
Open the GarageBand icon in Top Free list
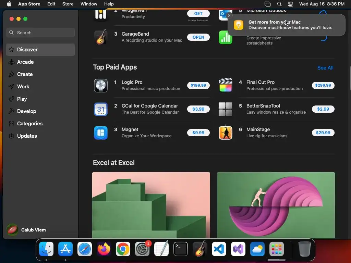tap(101, 37)
